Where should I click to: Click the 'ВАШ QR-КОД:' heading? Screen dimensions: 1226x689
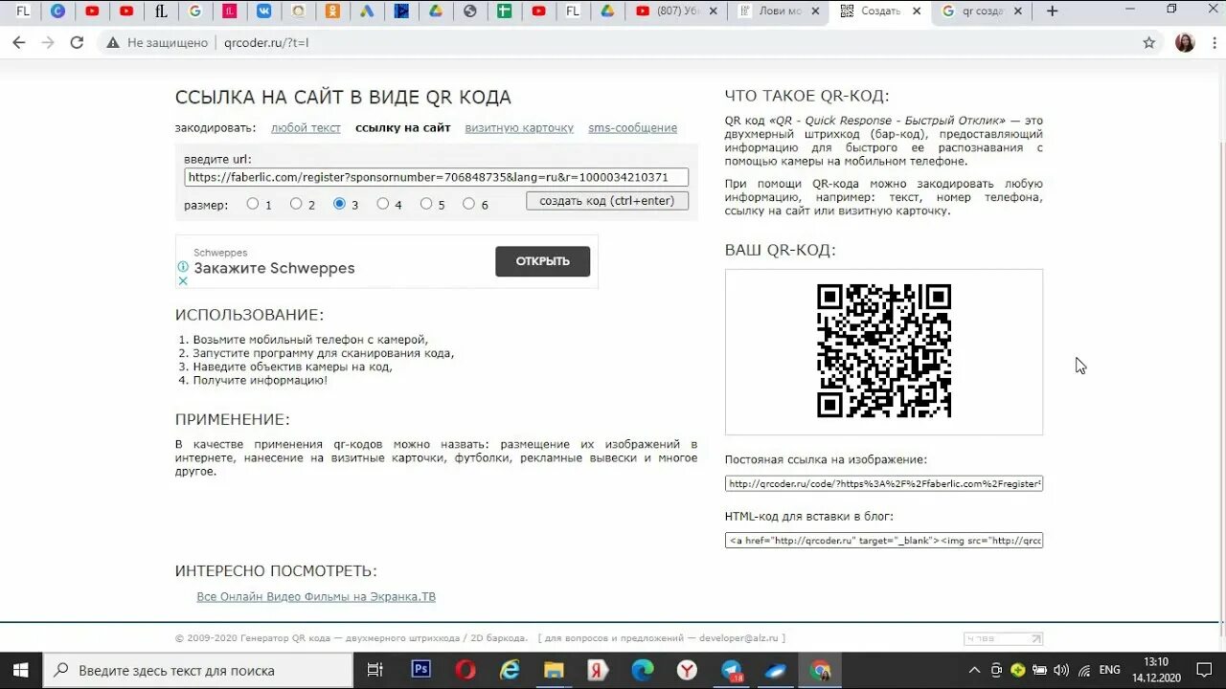tap(780, 250)
